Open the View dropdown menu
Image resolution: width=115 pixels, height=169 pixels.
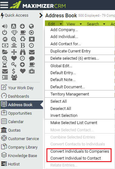pyautogui.click(x=74, y=24)
